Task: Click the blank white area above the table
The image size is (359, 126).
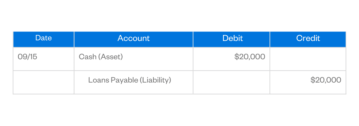Action: pyautogui.click(x=179, y=15)
